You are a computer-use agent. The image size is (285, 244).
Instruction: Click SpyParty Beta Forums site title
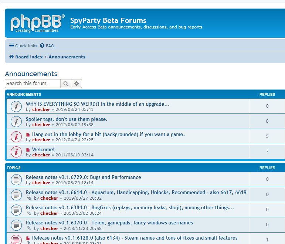click(108, 21)
